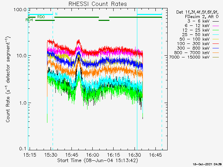Click the red curve peak near 15:50
The width and height of the screenshot is (223, 167).
(78, 41)
